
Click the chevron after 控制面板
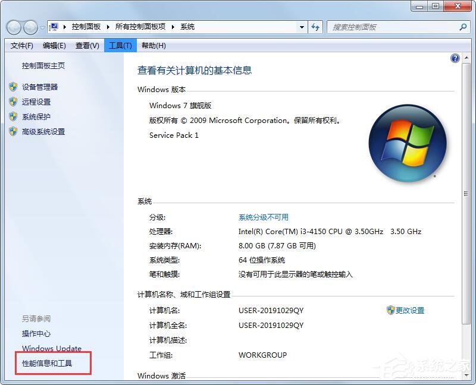[109, 27]
